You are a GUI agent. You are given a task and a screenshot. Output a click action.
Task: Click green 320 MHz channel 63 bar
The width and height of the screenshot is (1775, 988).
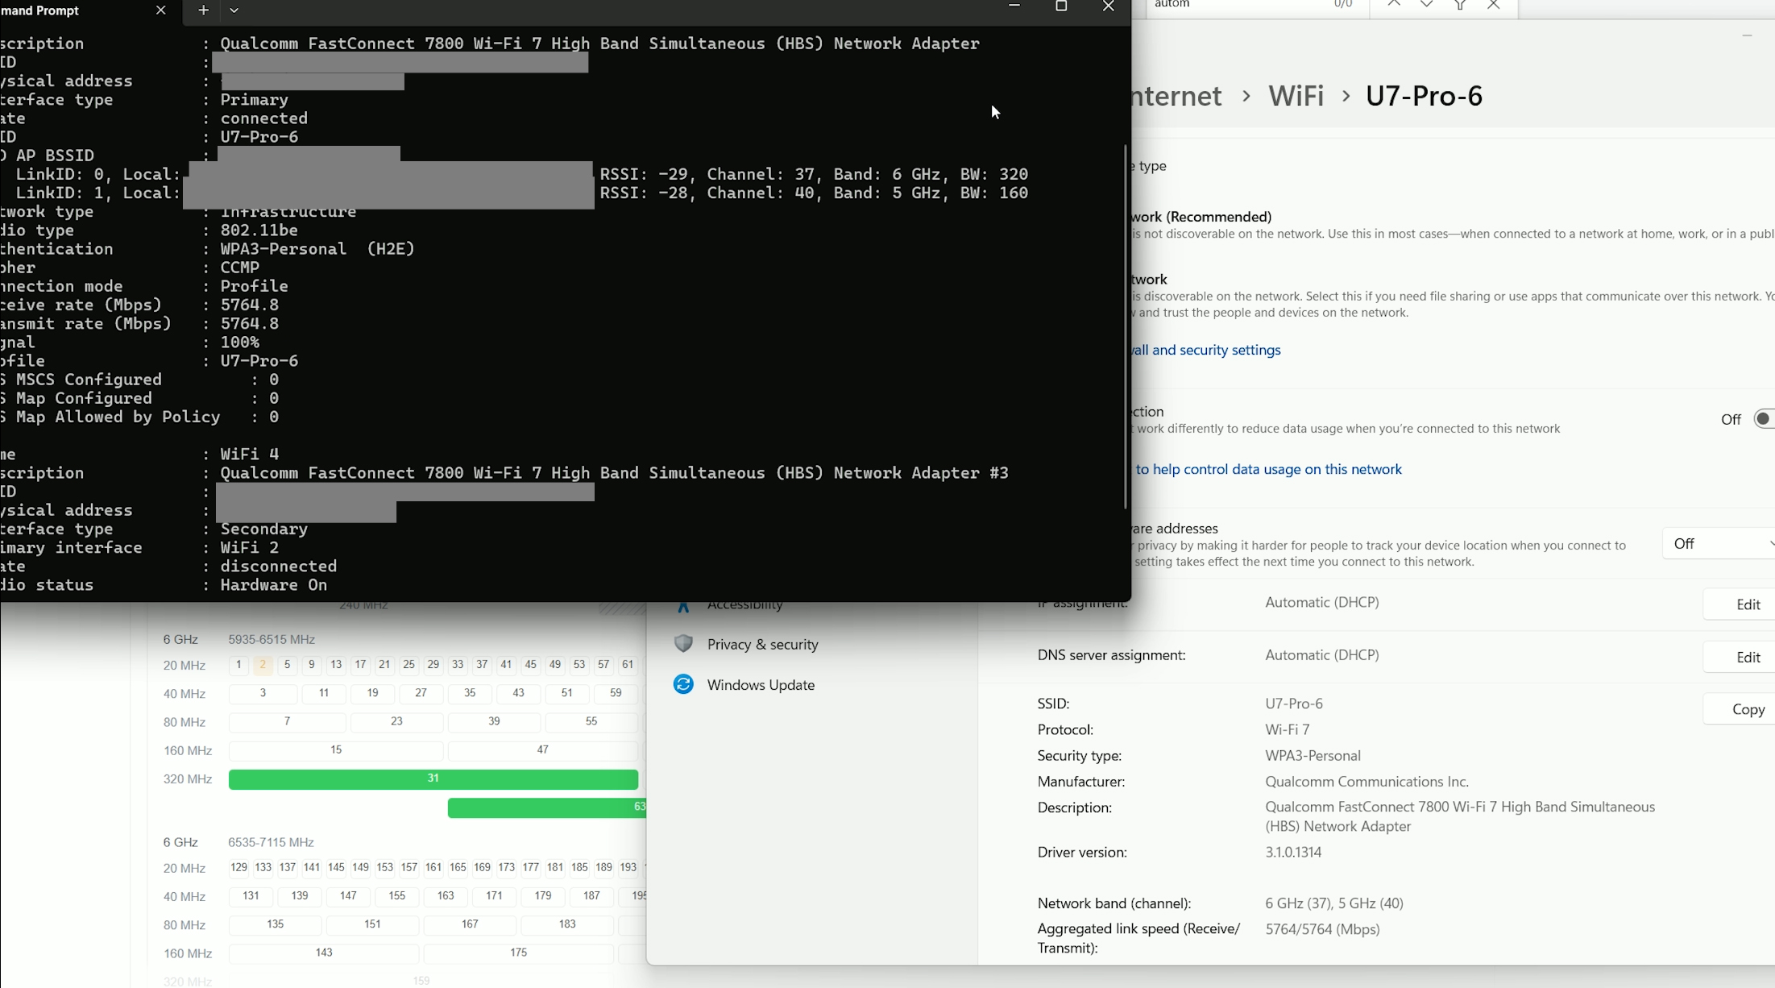[547, 807]
